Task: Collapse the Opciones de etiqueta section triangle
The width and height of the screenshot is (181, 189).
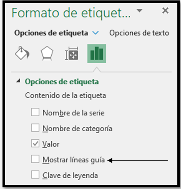Action: coord(18,81)
